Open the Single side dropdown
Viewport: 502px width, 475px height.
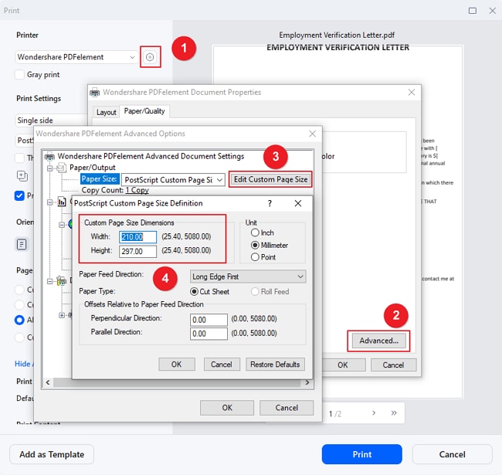[51, 120]
